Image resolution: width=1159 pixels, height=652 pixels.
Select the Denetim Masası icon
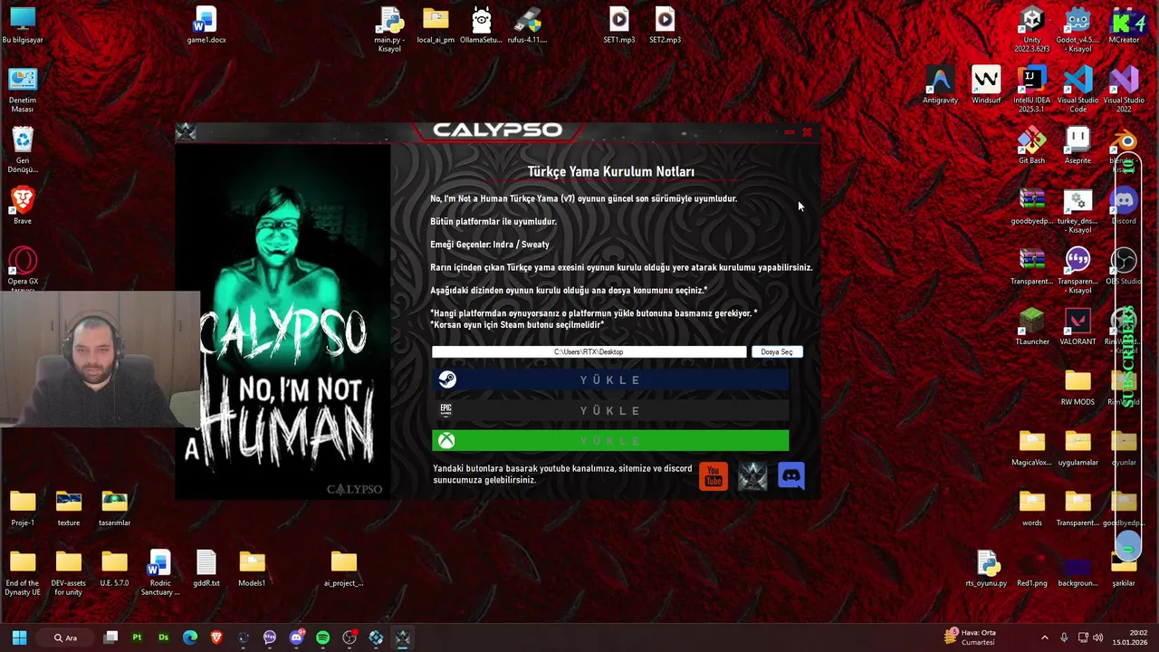point(23,90)
